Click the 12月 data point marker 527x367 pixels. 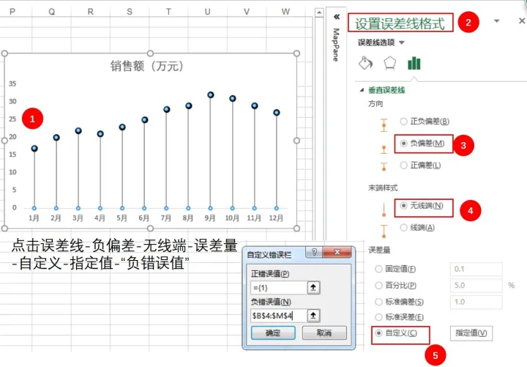(276, 113)
